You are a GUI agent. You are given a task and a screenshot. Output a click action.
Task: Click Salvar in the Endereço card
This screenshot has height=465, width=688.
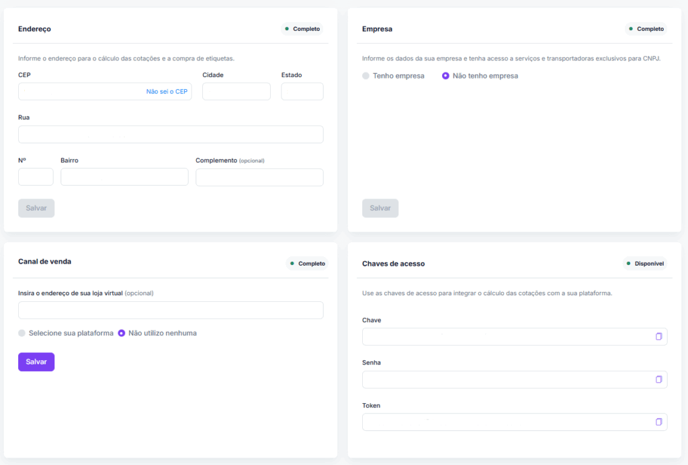[36, 208]
